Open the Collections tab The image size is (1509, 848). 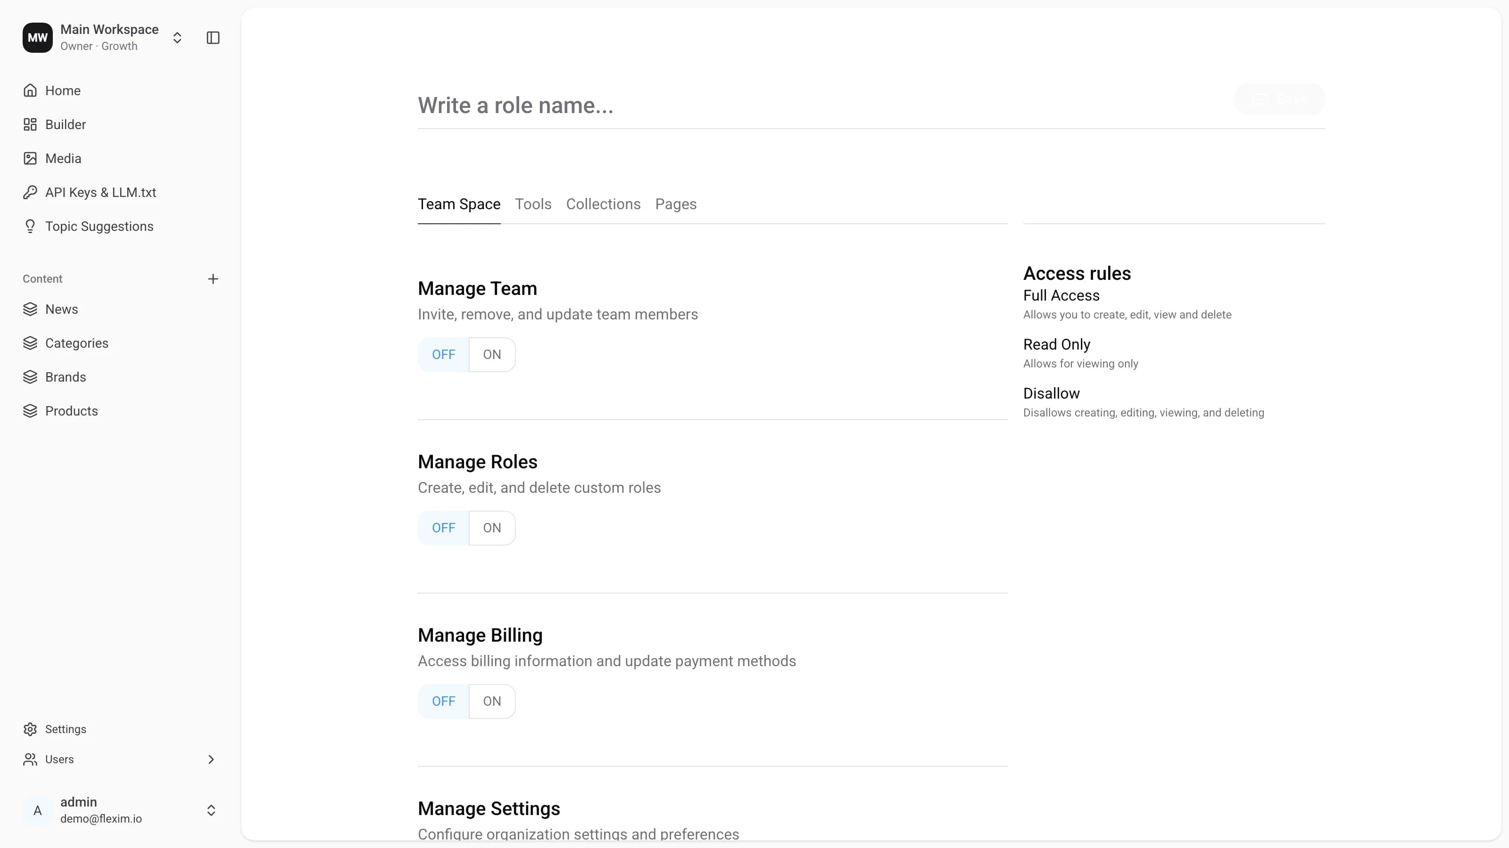604,204
